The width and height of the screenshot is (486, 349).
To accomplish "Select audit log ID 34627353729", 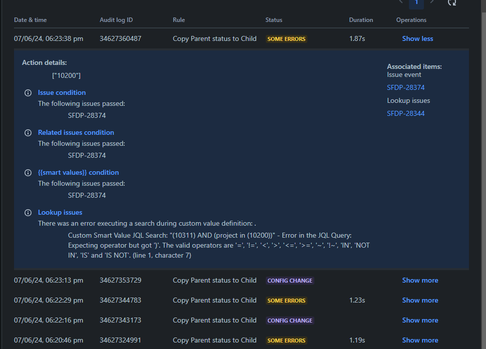I will (120, 281).
